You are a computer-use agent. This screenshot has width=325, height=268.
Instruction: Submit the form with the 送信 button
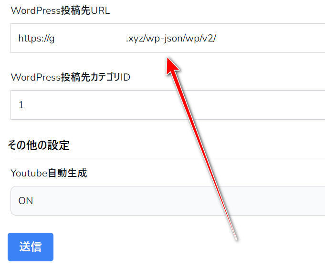click(x=31, y=247)
